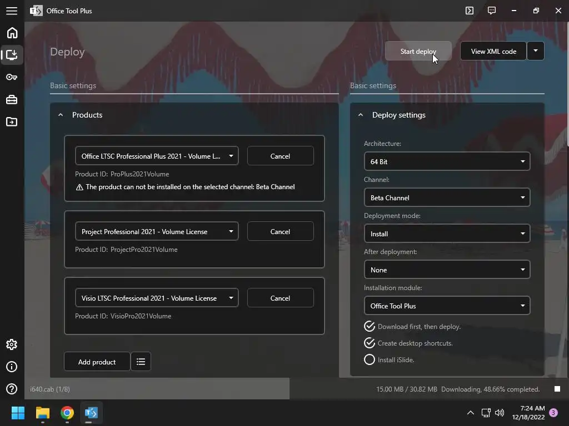The height and width of the screenshot is (426, 569).
Task: Open Windows Start menu
Action: (18, 413)
